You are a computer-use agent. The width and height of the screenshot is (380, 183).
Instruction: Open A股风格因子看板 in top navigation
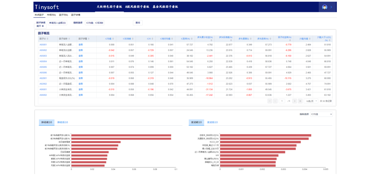click(137, 7)
